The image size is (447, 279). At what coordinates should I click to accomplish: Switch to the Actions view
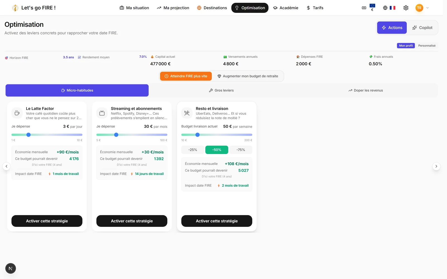coord(392,28)
